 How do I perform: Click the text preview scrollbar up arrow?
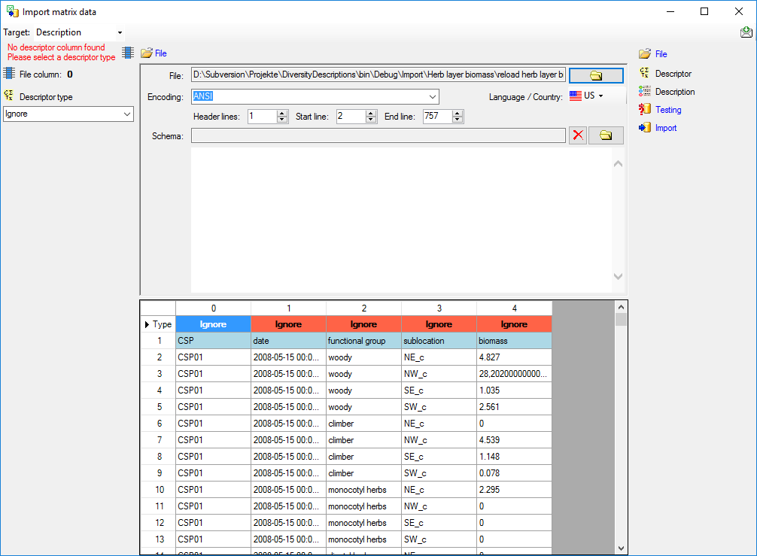click(618, 164)
